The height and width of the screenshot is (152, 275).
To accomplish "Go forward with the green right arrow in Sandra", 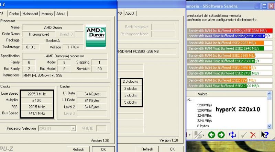I will point(221,135).
